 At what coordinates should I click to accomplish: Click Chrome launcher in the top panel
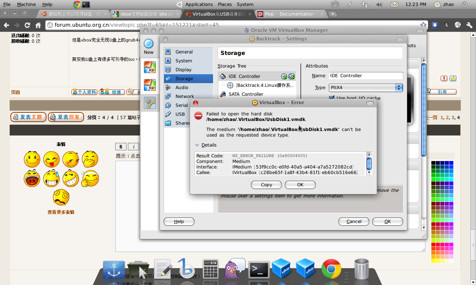[x=77, y=4]
